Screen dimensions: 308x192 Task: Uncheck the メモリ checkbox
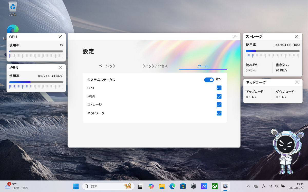(219, 96)
